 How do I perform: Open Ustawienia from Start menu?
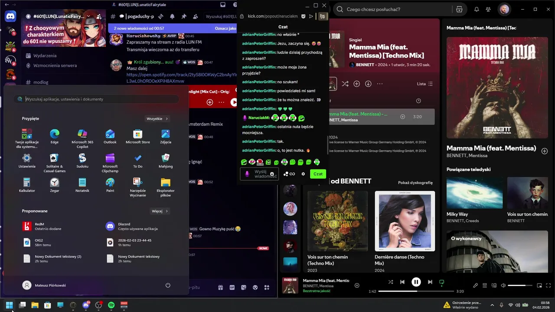(27, 160)
